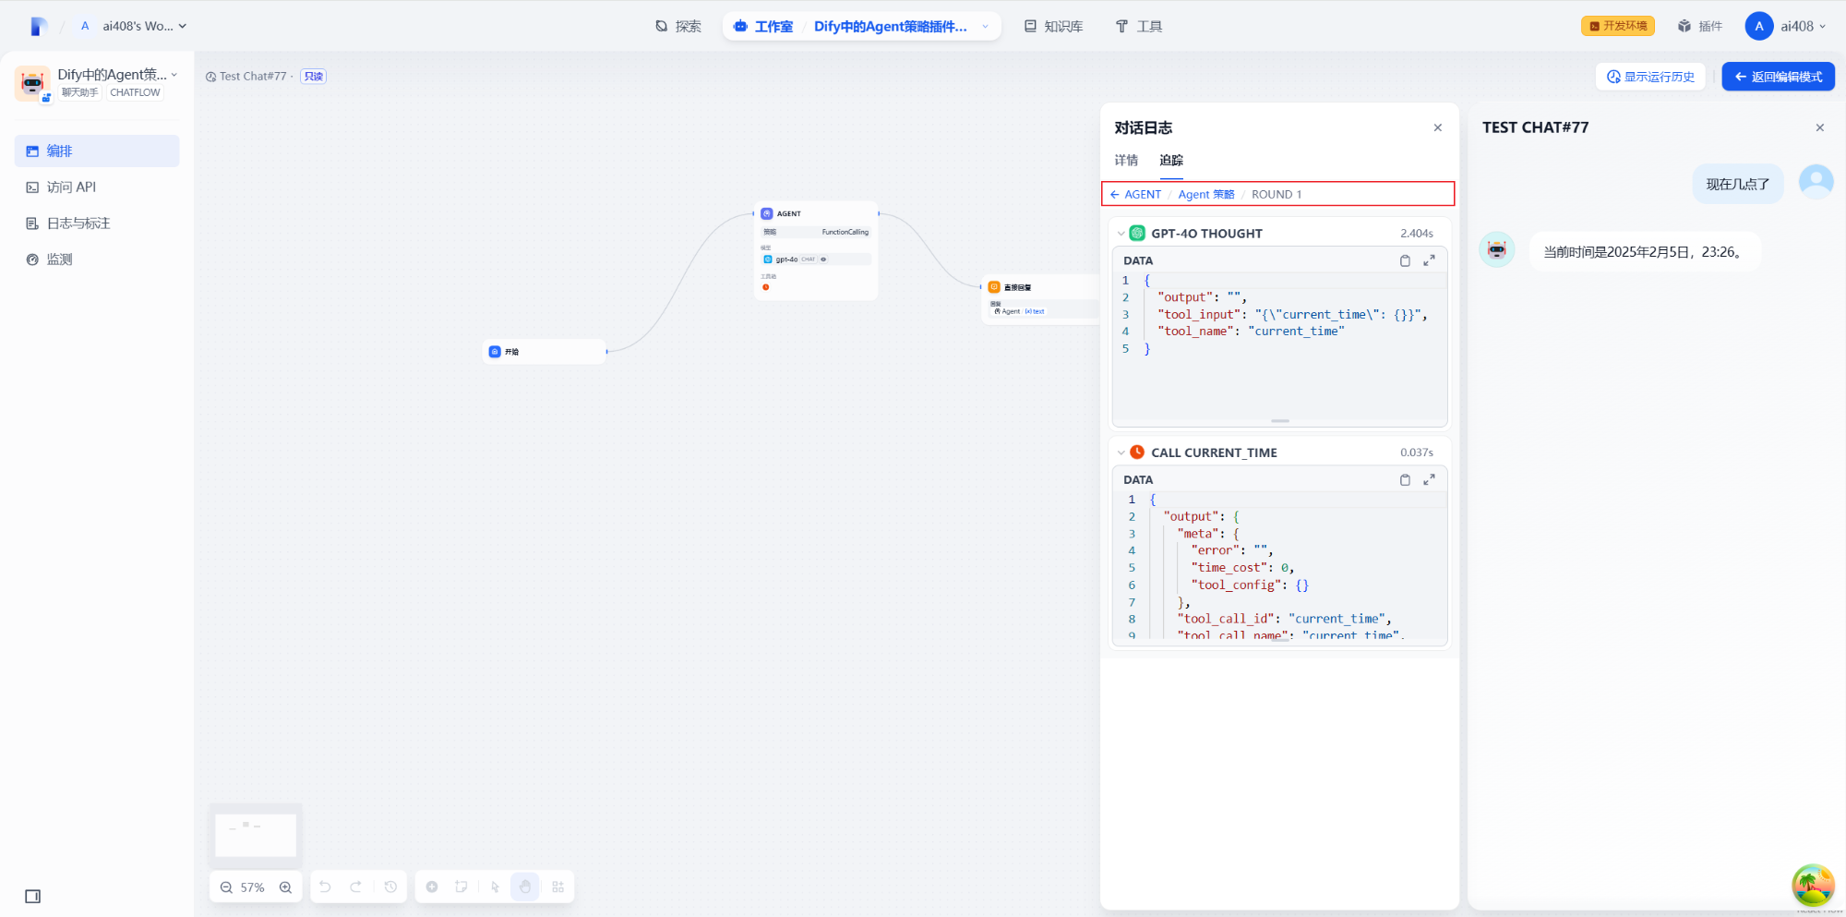Collapse the GPT-4O THOUGHT section
The height and width of the screenshot is (917, 1846).
pyautogui.click(x=1121, y=234)
